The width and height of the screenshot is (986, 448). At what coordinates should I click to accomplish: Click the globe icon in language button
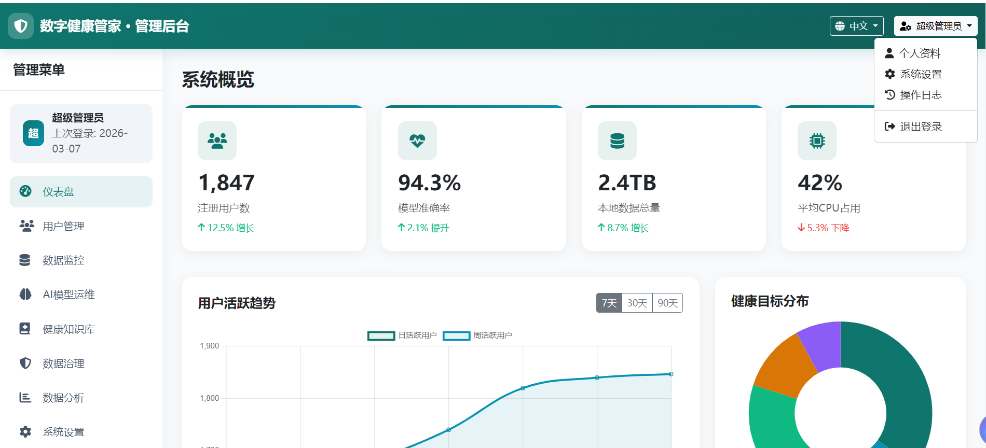840,26
